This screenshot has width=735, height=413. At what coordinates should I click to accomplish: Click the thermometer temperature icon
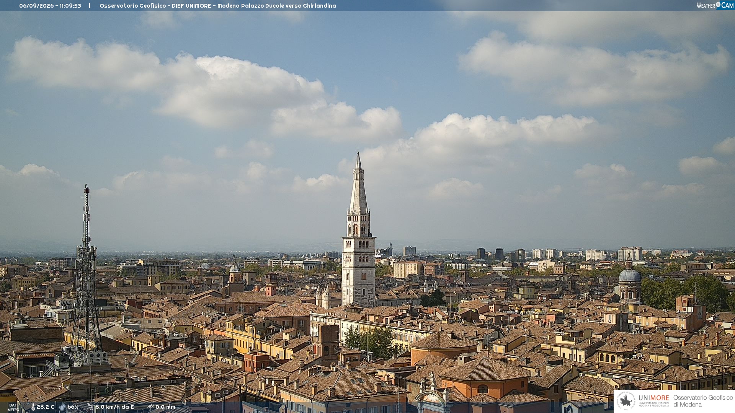33,407
